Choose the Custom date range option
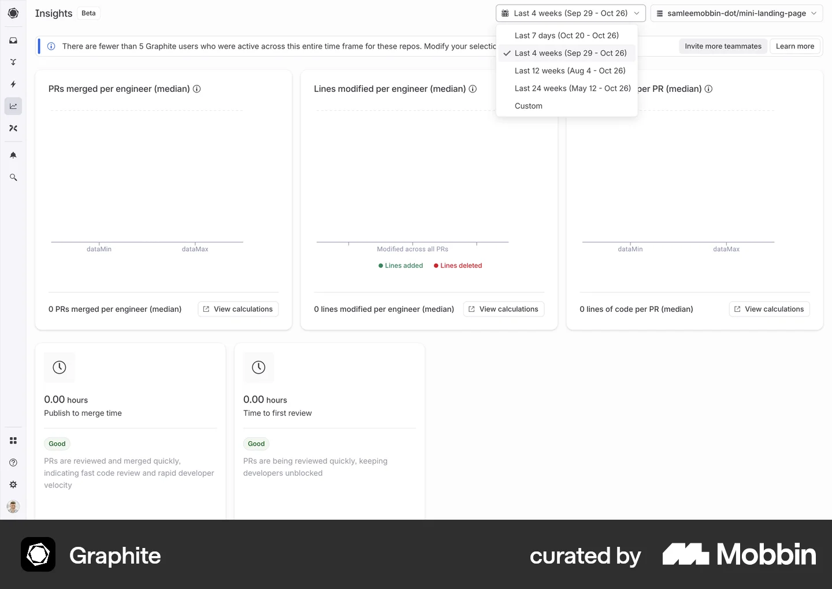The width and height of the screenshot is (832, 589). coord(567,106)
